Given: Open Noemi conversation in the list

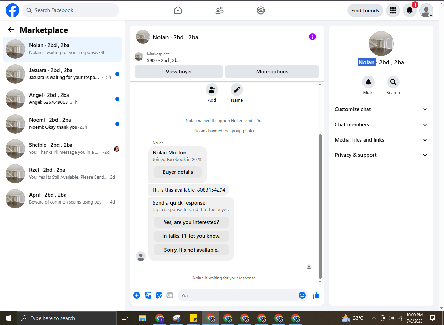Looking at the screenshot, I should (x=62, y=124).
